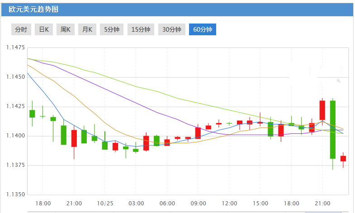The width and height of the screenshot is (355, 213).
Task: Click the tallest green candlestick at far right
Action: (x=333, y=129)
